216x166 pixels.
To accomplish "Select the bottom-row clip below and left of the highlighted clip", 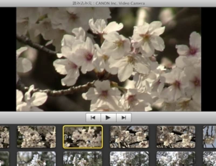I will click(x=36, y=159).
